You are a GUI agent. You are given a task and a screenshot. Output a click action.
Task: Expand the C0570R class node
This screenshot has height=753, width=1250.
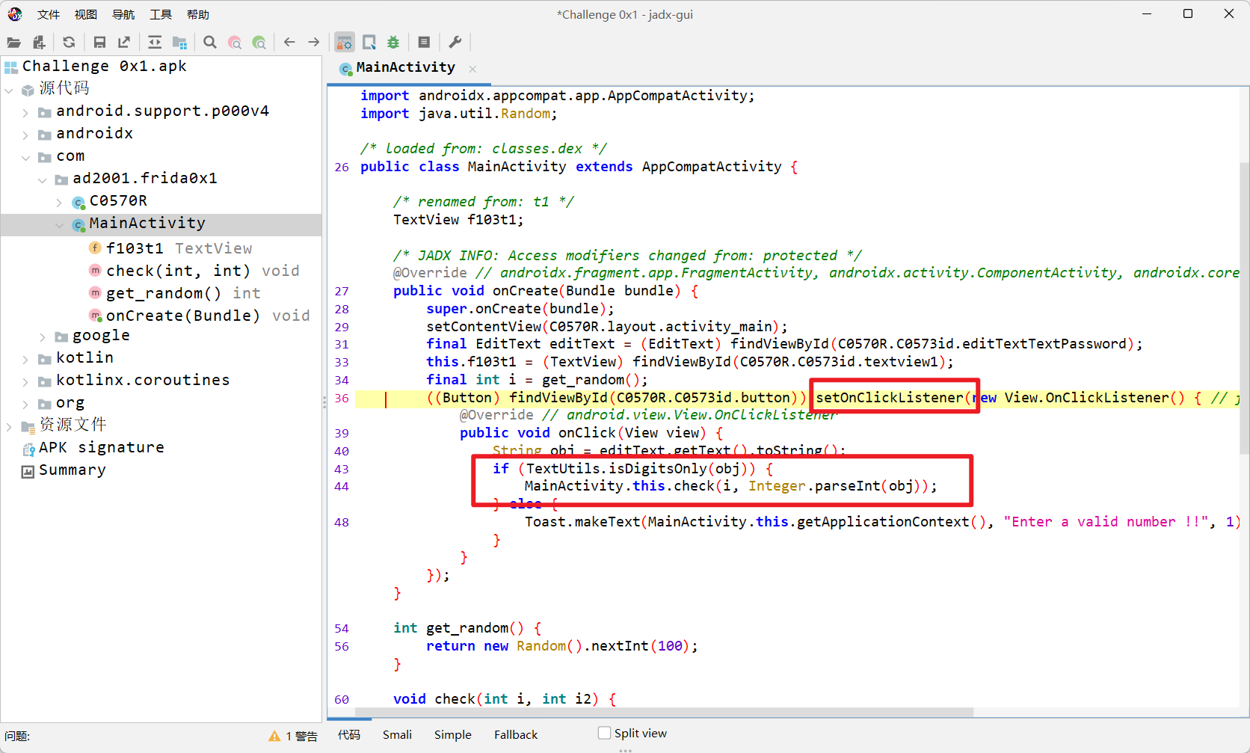click(59, 203)
